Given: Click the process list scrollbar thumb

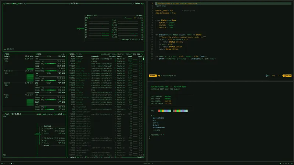Looking at the screenshot, I should (x=143, y=59).
